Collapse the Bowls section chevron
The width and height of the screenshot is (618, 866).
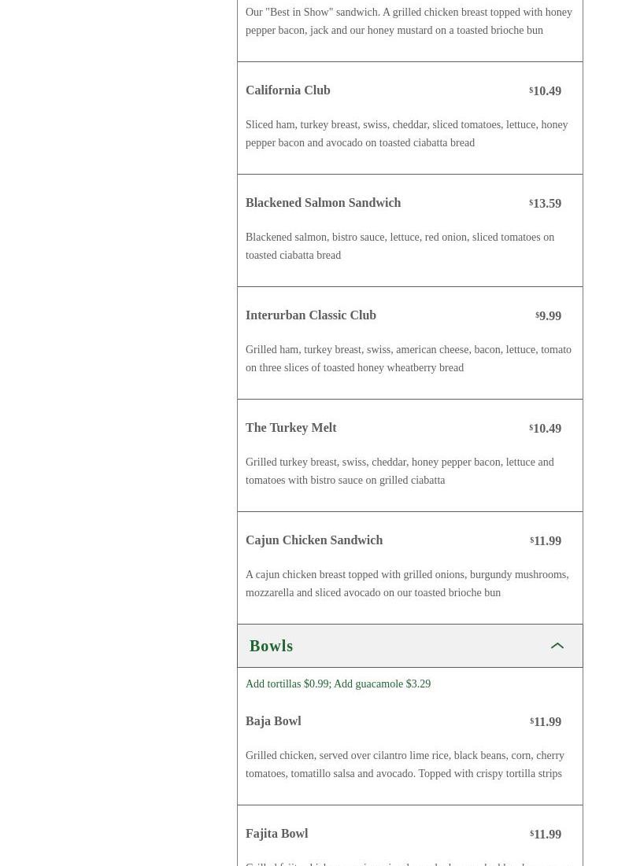557,646
